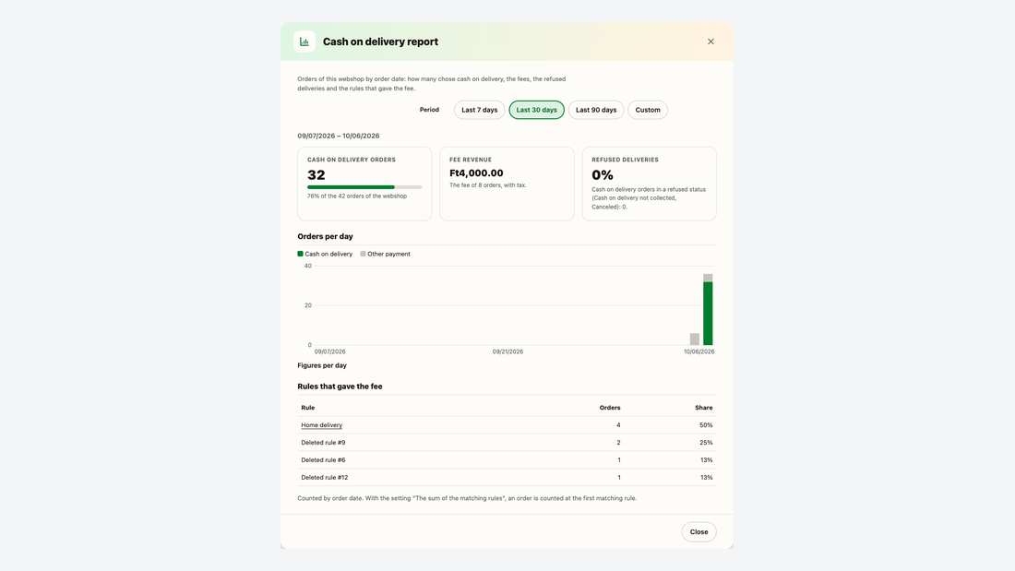Screen dimensions: 1015x571
Task: Click the 09/21/2026 axis label
Action: tap(507, 352)
